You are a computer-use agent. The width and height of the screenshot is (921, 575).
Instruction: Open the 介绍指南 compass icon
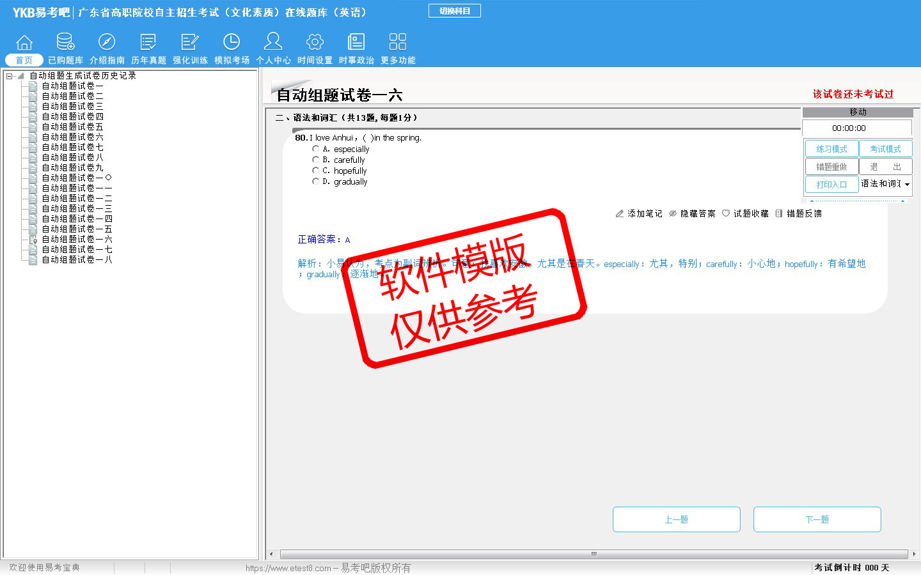click(107, 42)
